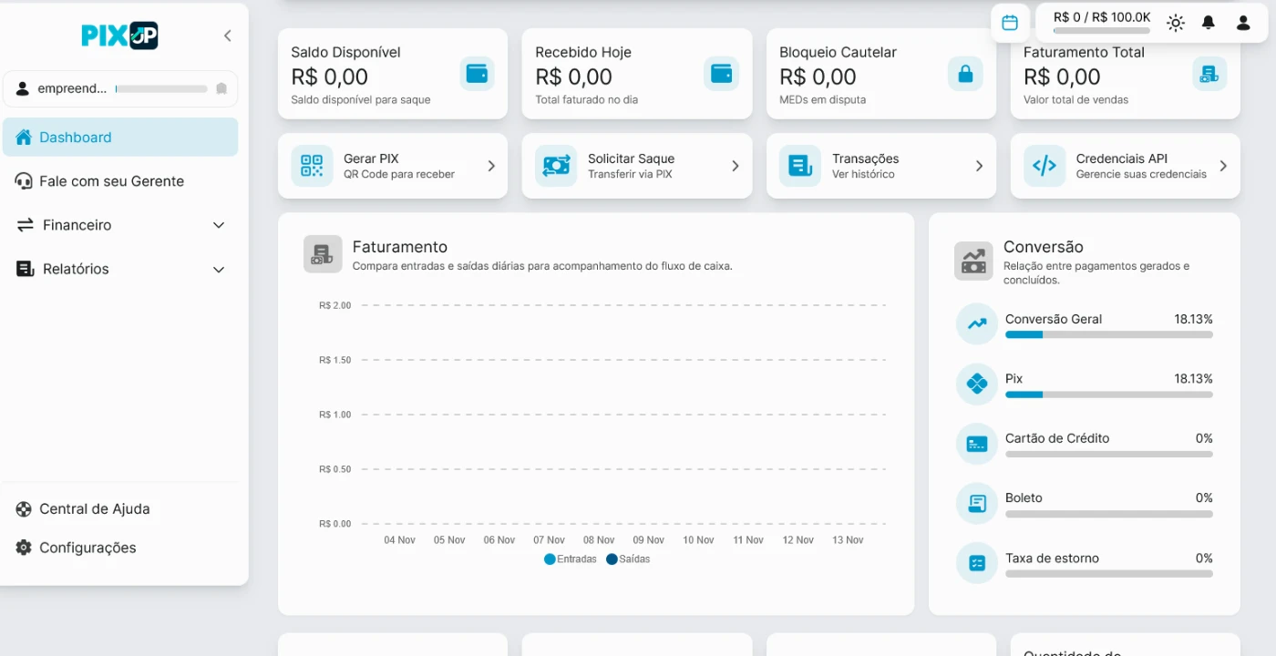Collapse the sidebar with the chevron
This screenshot has width=1276, height=656.
click(228, 36)
